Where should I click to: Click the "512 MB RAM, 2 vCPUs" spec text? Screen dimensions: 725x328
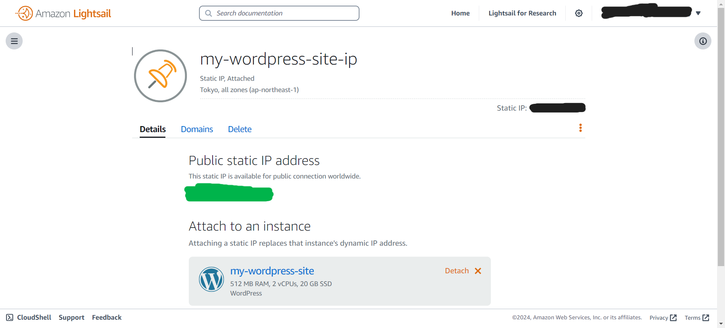[x=281, y=284]
